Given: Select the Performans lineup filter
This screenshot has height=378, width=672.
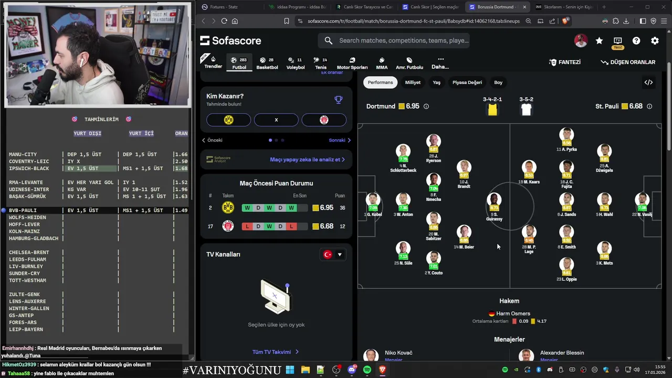Looking at the screenshot, I should click(x=380, y=82).
